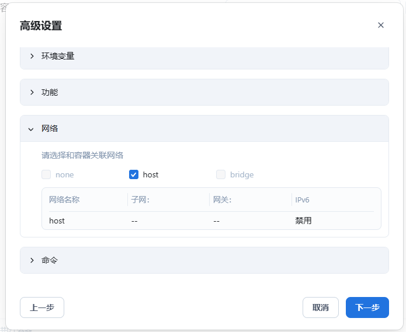Click the IPv6 column header

302,200
